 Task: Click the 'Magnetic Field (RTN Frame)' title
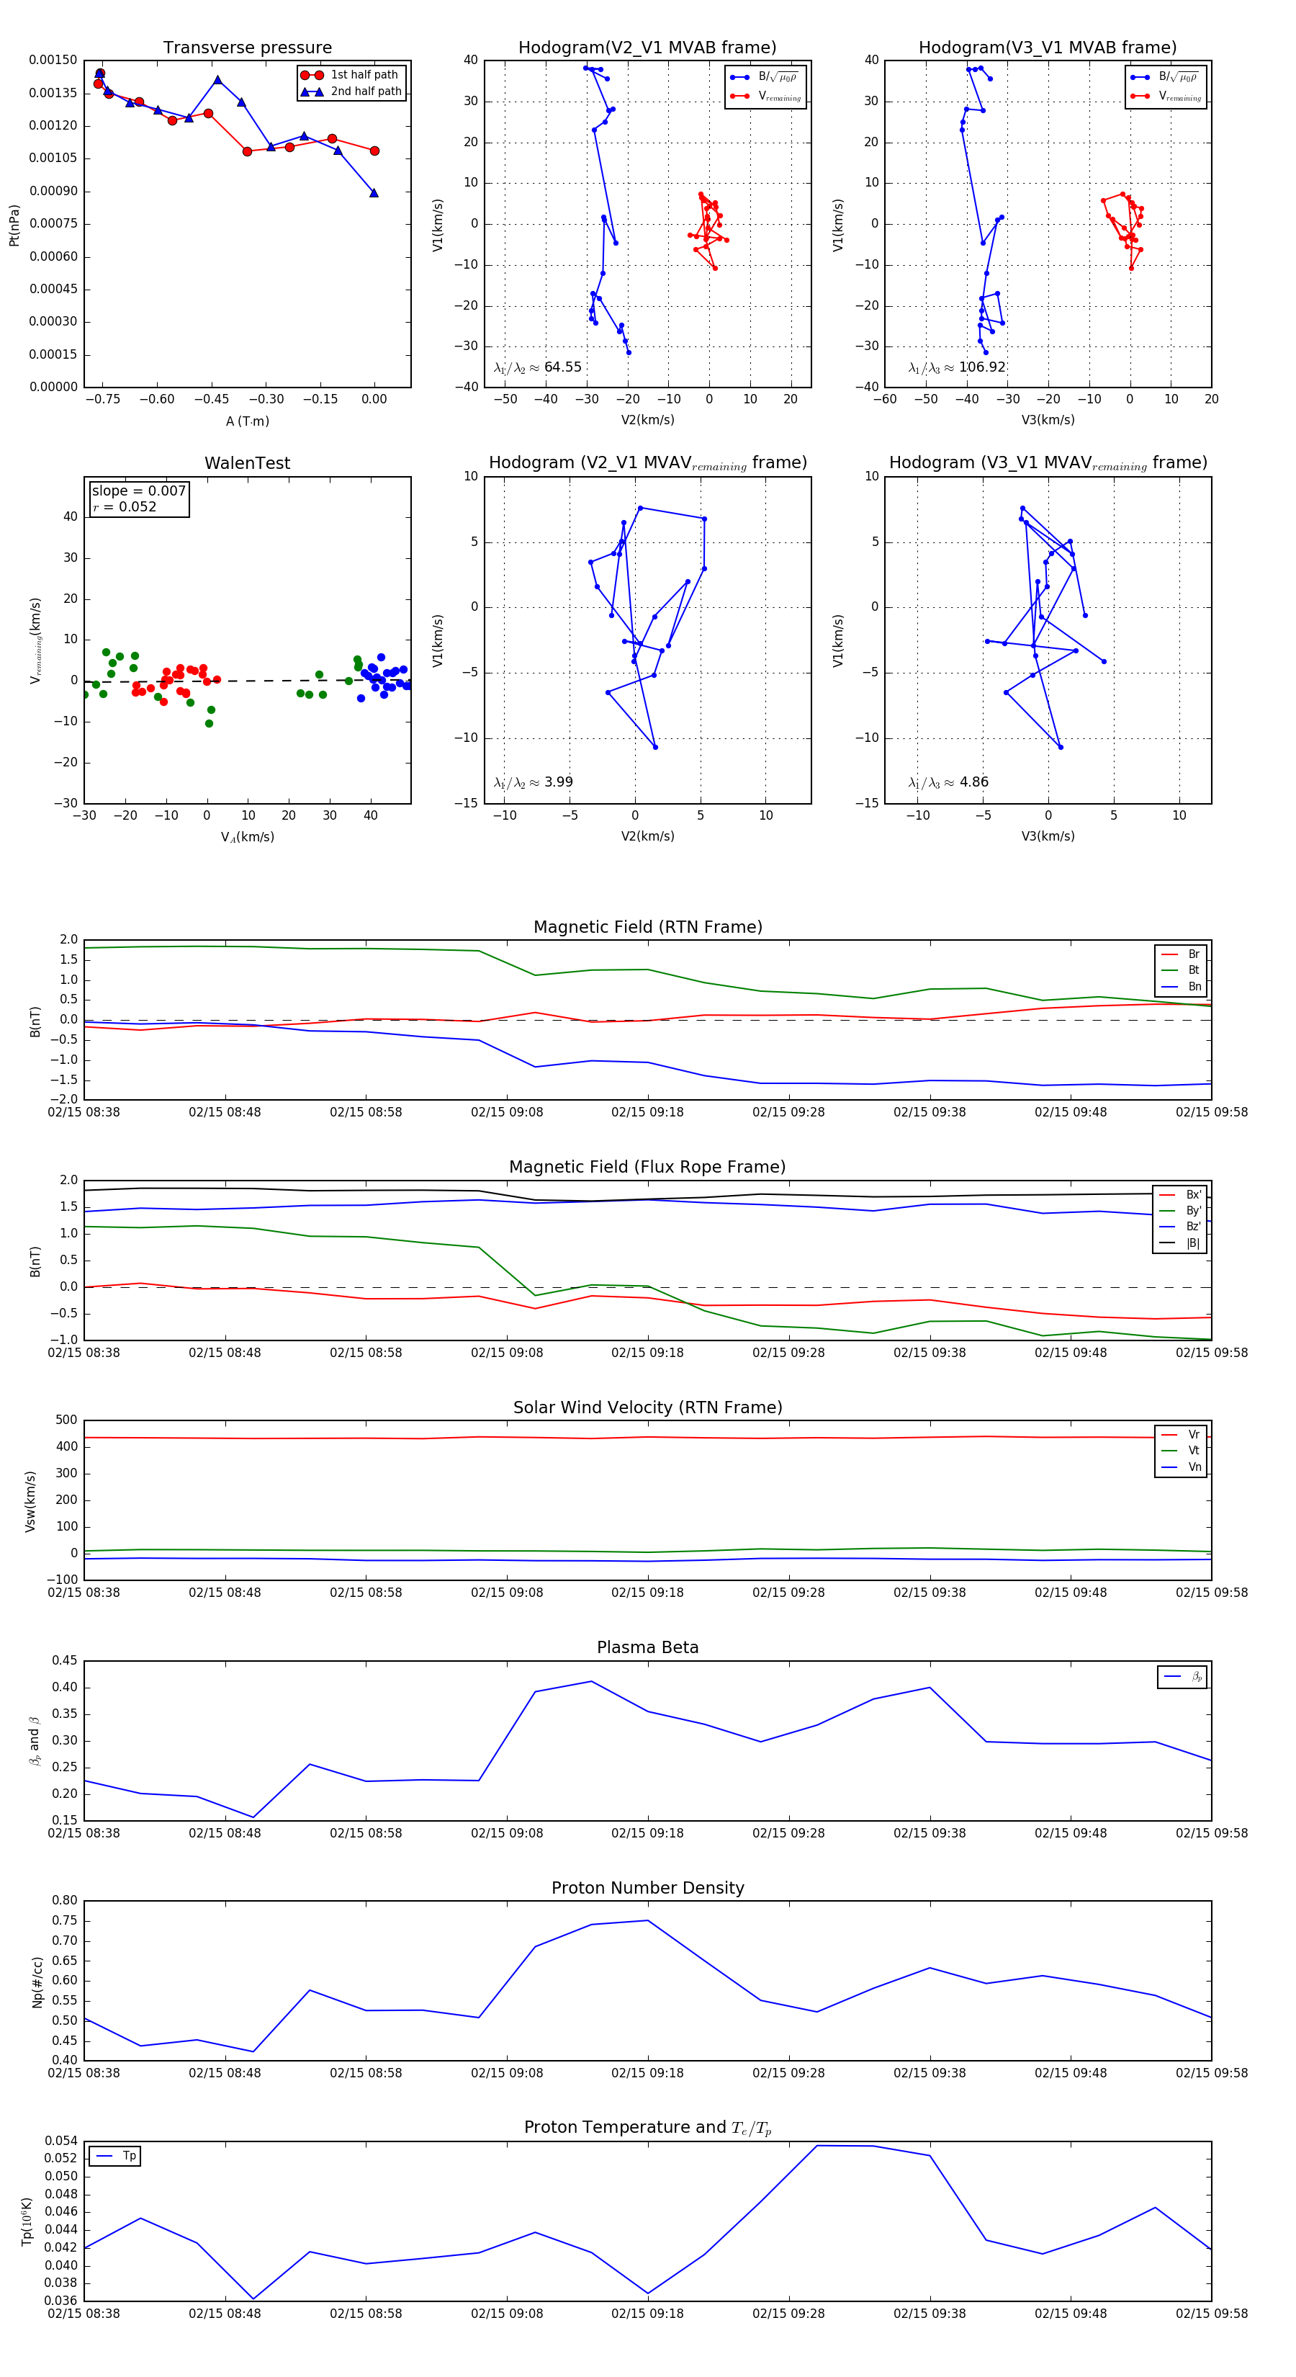pyautogui.click(x=647, y=927)
